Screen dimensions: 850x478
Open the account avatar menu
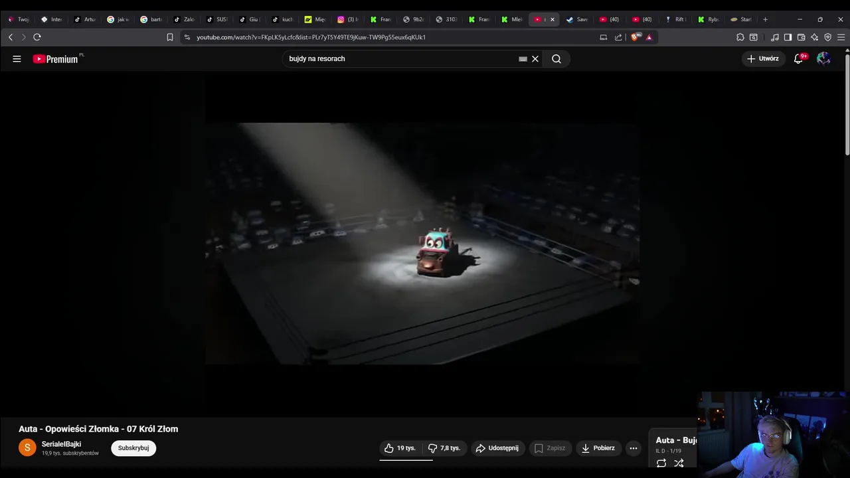coord(823,58)
